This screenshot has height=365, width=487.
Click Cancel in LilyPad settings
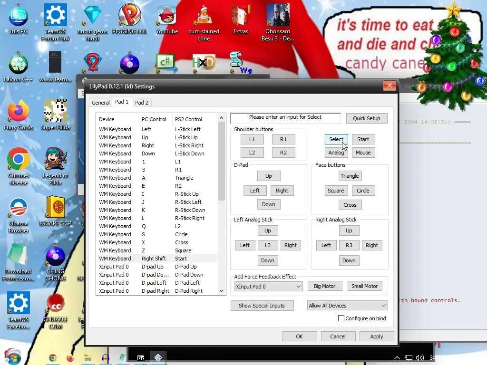tap(338, 336)
